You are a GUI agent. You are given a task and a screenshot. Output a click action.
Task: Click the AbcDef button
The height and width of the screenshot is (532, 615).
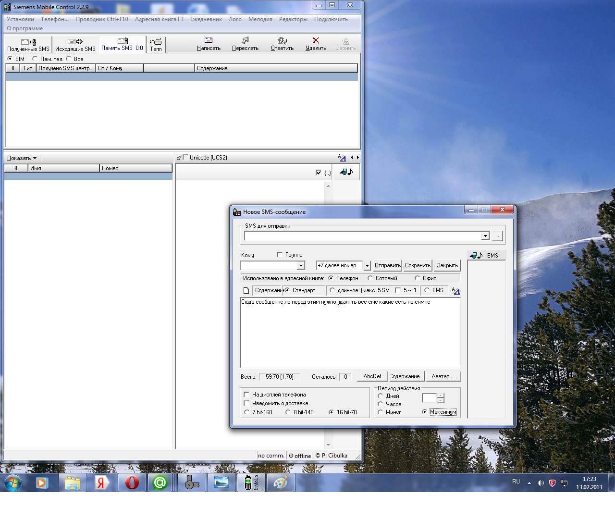point(372,376)
